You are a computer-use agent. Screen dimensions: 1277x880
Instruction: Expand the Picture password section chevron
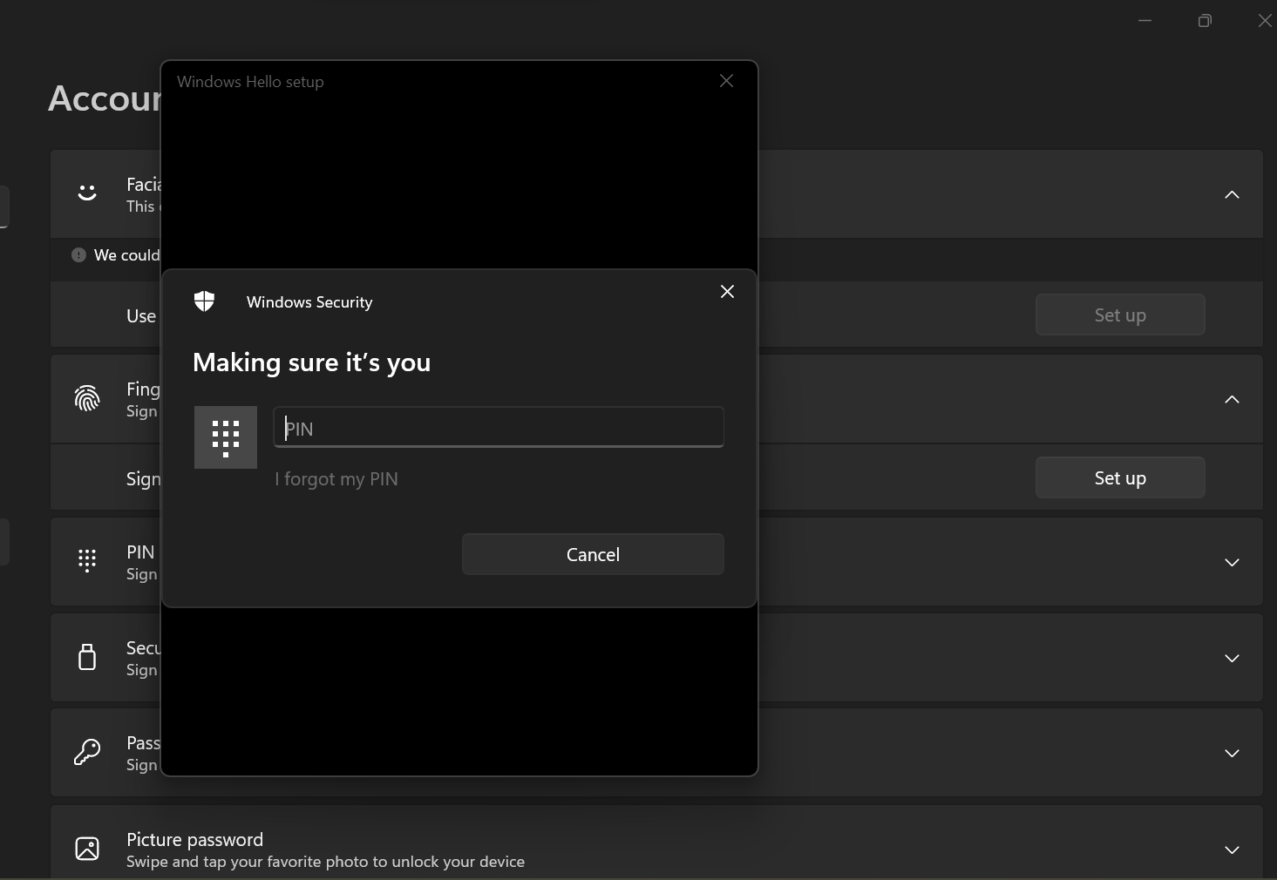[x=1232, y=850]
